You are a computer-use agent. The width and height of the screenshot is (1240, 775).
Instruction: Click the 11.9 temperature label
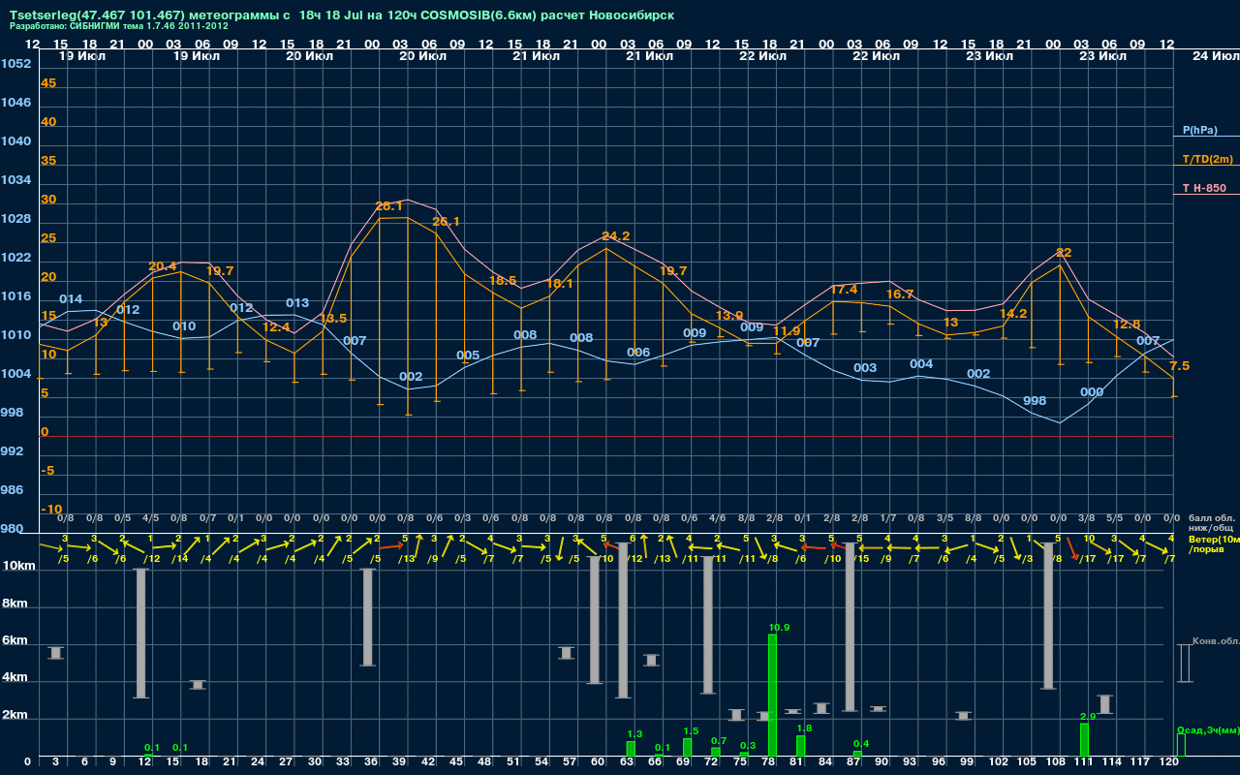(787, 331)
